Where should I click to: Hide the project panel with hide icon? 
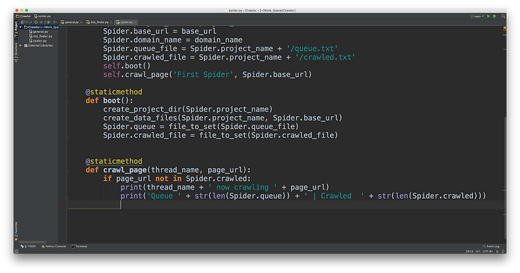tap(55, 22)
